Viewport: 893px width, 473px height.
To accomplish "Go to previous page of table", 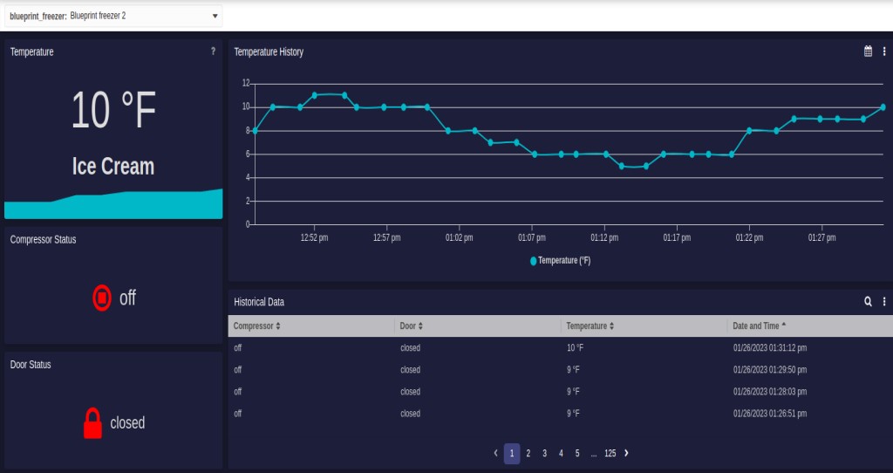I will click(495, 453).
